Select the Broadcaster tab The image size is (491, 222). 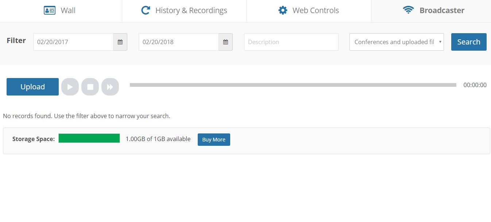[442, 11]
